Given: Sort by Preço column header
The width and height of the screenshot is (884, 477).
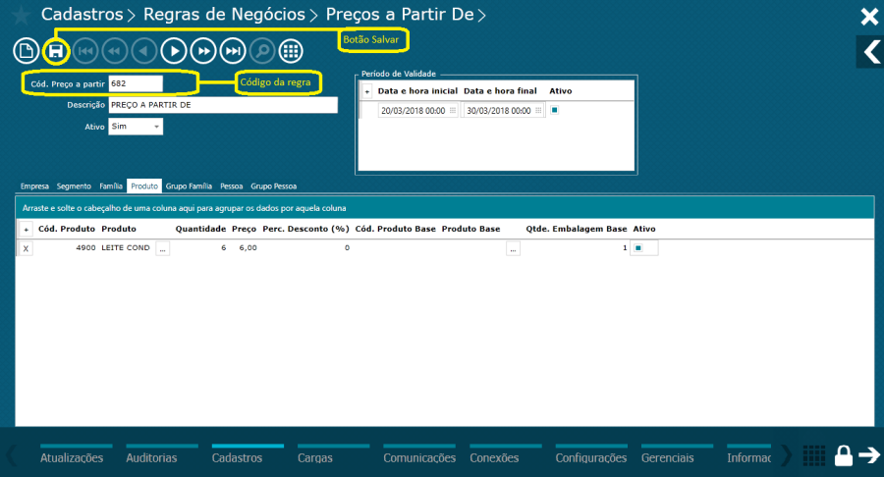Looking at the screenshot, I should point(245,229).
